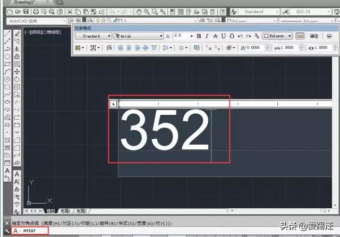Select the Line draw tool

7,33
